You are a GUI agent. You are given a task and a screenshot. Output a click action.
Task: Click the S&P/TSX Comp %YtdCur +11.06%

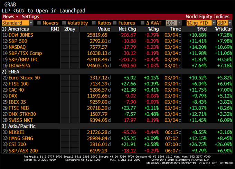224,53
